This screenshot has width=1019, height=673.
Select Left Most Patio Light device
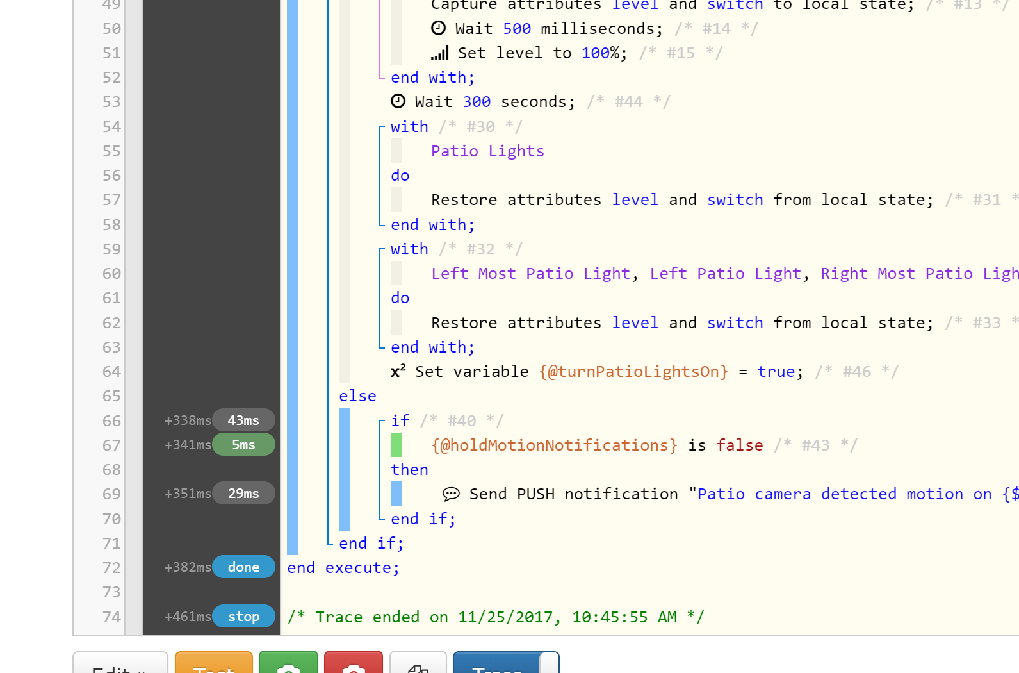click(x=531, y=274)
